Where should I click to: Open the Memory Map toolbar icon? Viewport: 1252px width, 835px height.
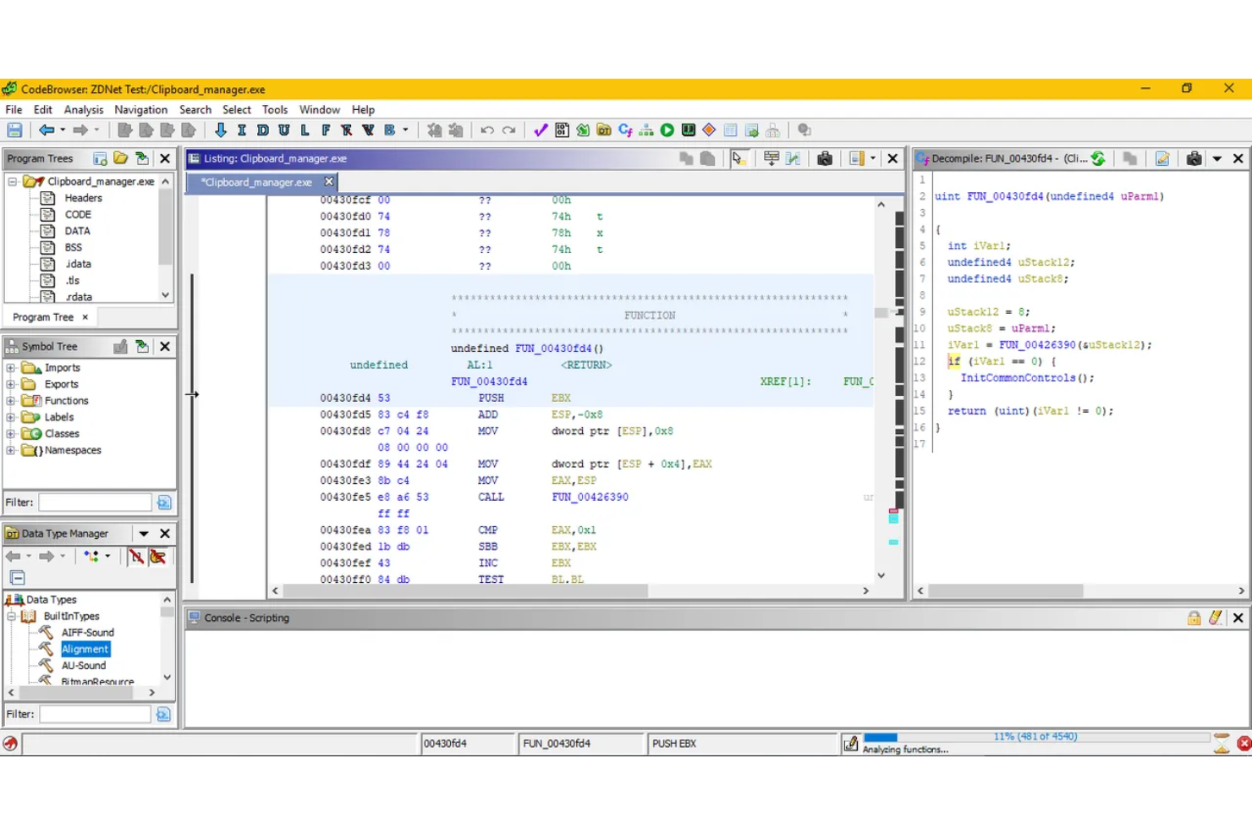[x=561, y=129]
